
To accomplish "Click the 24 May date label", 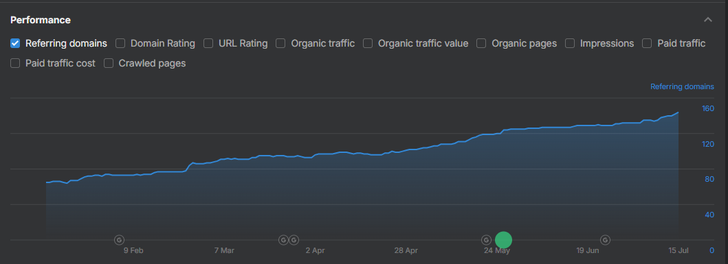I will coord(497,250).
